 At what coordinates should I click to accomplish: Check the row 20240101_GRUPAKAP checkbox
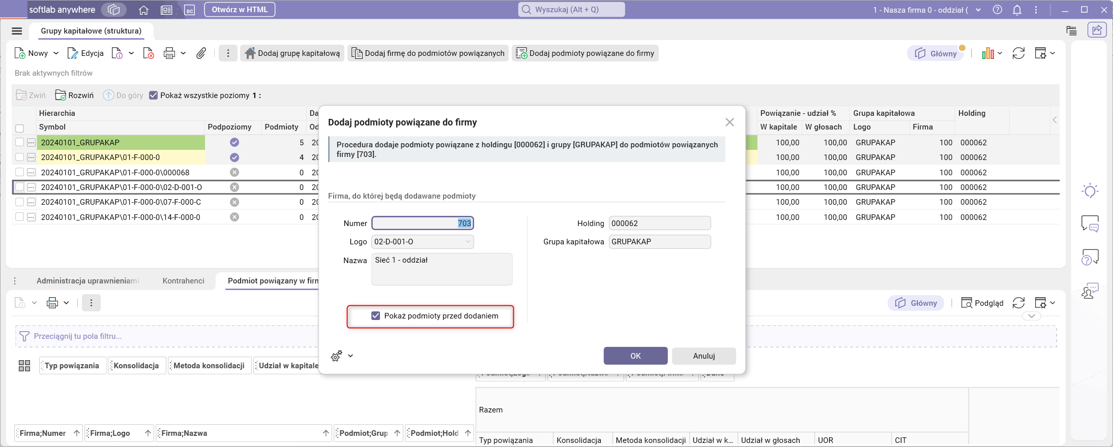[x=20, y=143]
